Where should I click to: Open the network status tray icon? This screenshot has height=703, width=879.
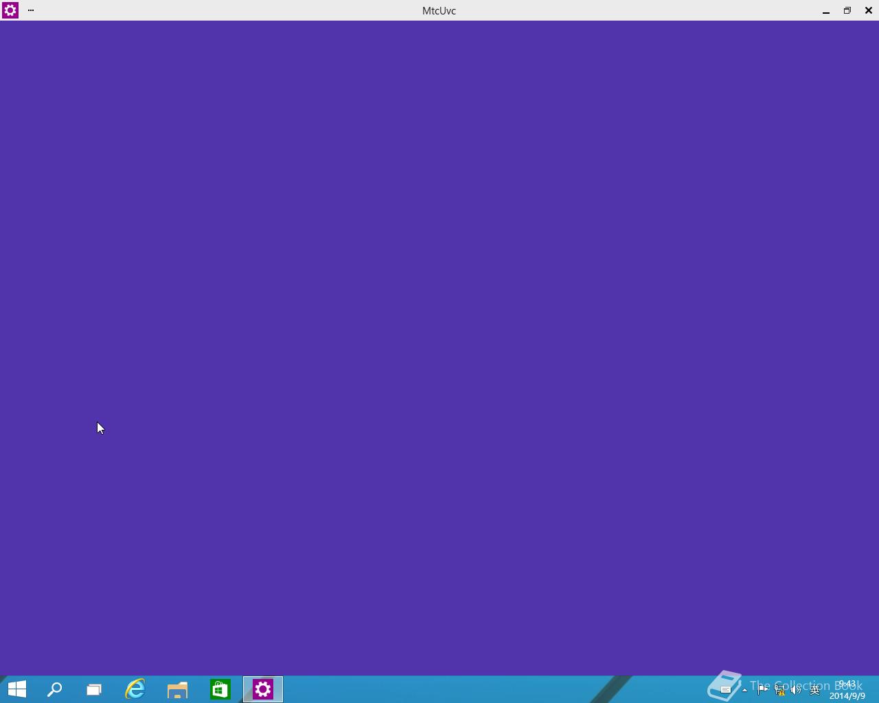(x=779, y=690)
